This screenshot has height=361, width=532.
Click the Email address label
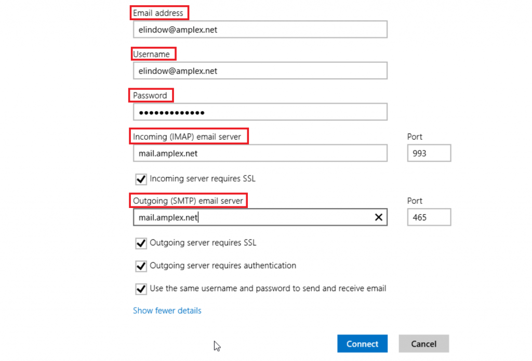pyautogui.click(x=159, y=12)
